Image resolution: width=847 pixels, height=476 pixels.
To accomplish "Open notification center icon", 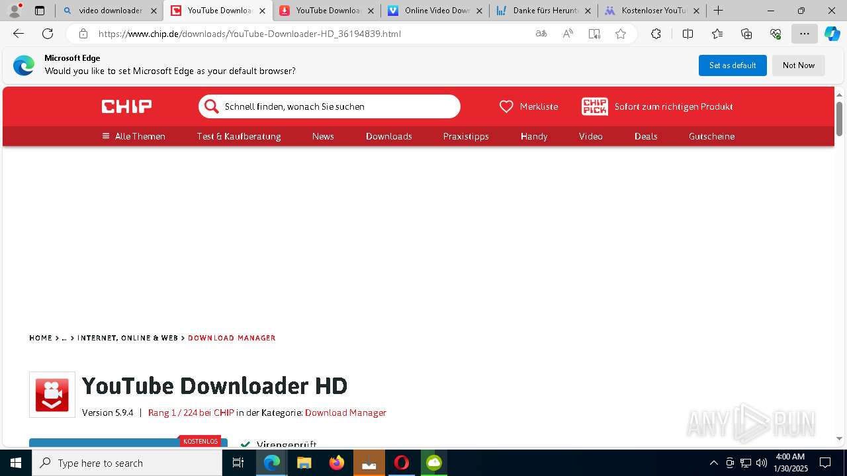I will (x=825, y=463).
